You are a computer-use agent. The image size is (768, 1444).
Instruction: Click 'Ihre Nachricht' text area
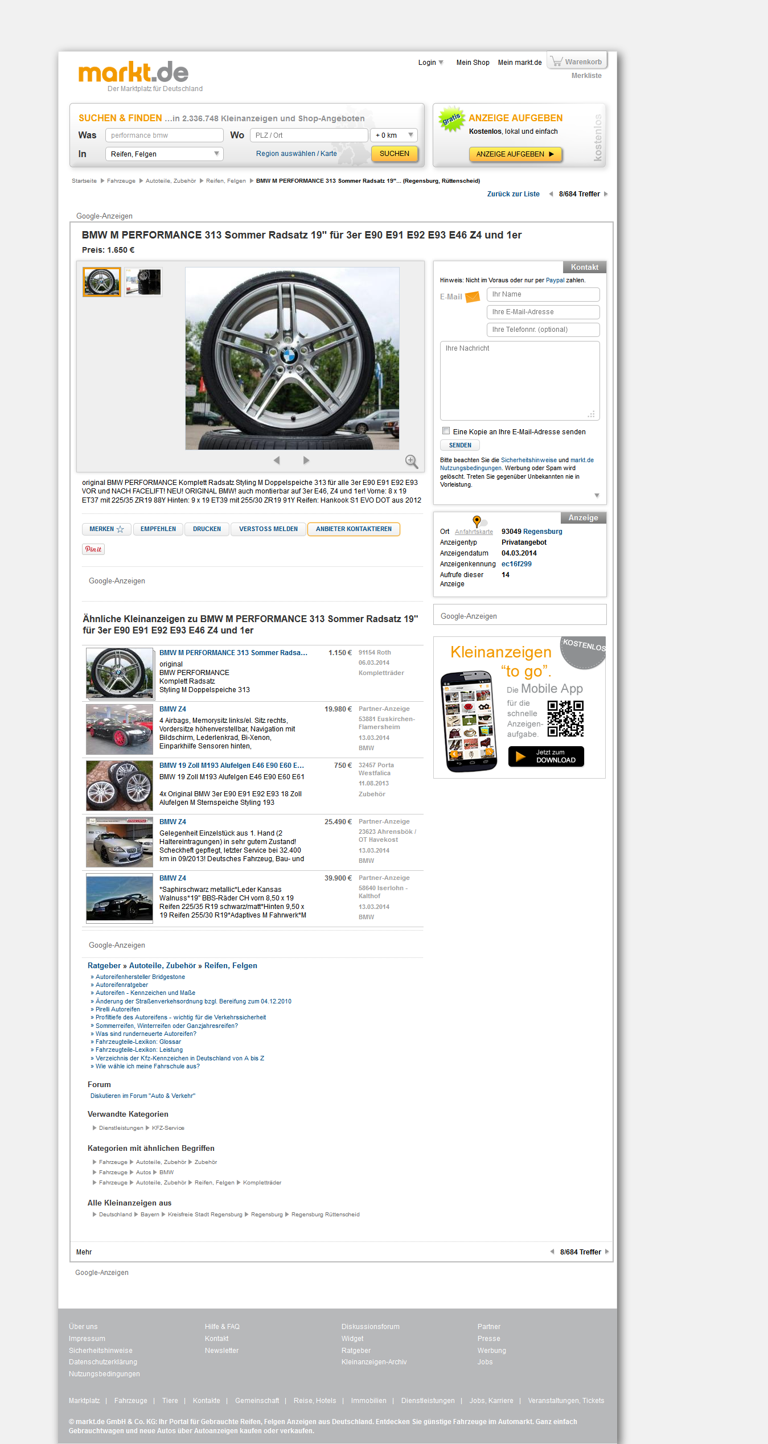(x=520, y=381)
